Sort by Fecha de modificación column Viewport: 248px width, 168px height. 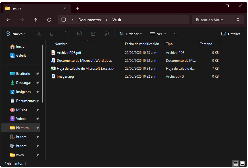click(142, 44)
